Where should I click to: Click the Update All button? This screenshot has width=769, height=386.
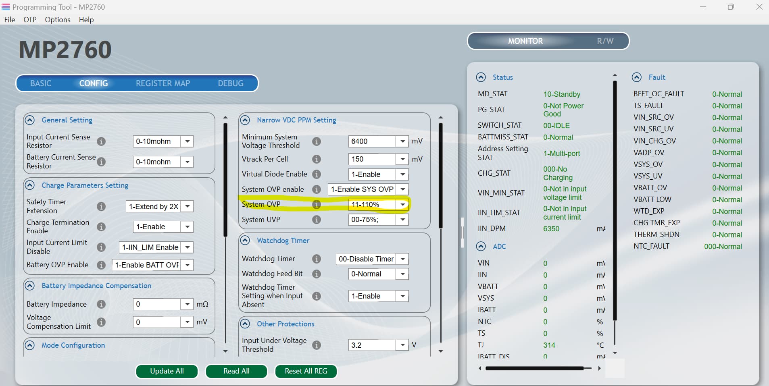(167, 371)
